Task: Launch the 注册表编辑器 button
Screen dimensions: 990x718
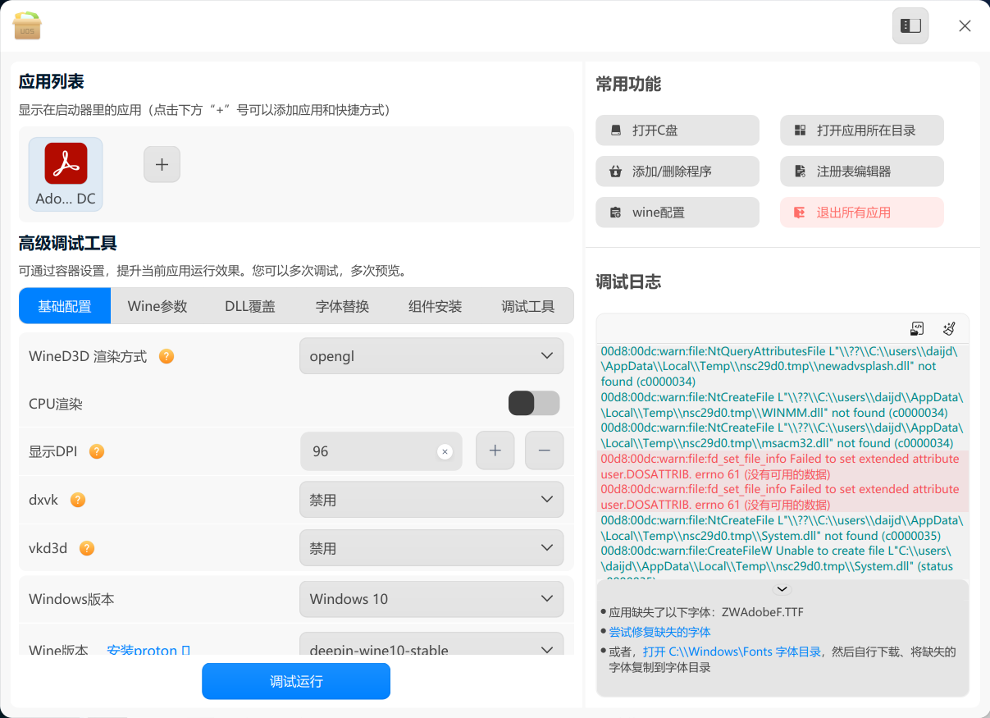Action: tap(862, 171)
